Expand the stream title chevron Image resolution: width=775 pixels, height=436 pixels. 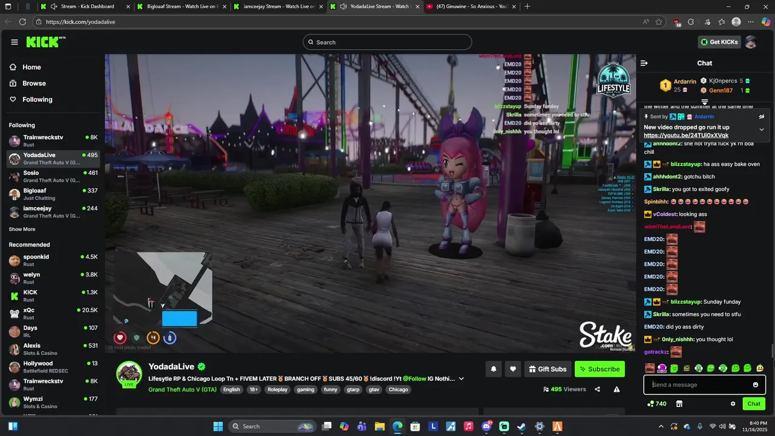click(x=461, y=378)
